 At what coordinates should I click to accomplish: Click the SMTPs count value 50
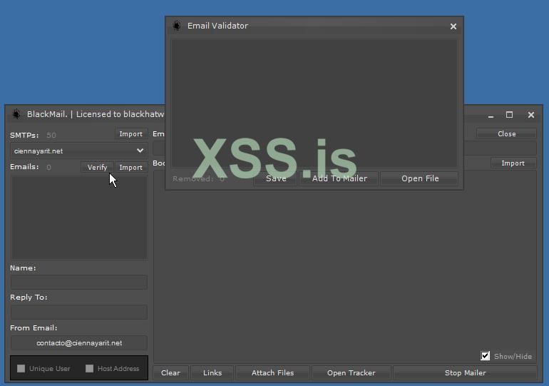pos(51,135)
